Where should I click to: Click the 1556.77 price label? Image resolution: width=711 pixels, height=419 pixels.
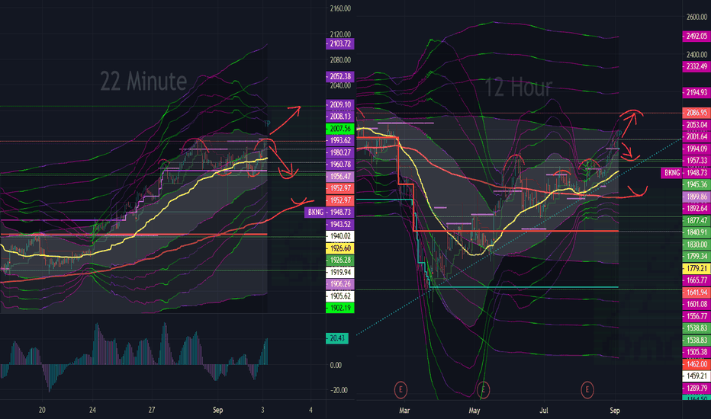coord(696,317)
